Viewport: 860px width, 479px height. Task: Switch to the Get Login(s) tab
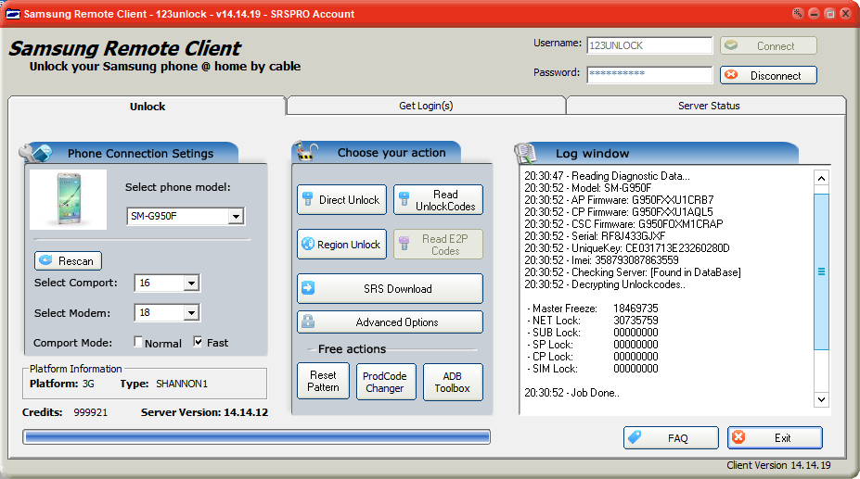coord(426,106)
